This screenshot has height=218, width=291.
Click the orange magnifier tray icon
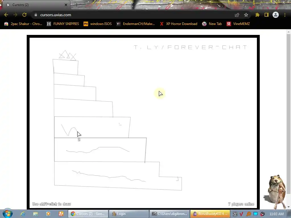point(248,214)
